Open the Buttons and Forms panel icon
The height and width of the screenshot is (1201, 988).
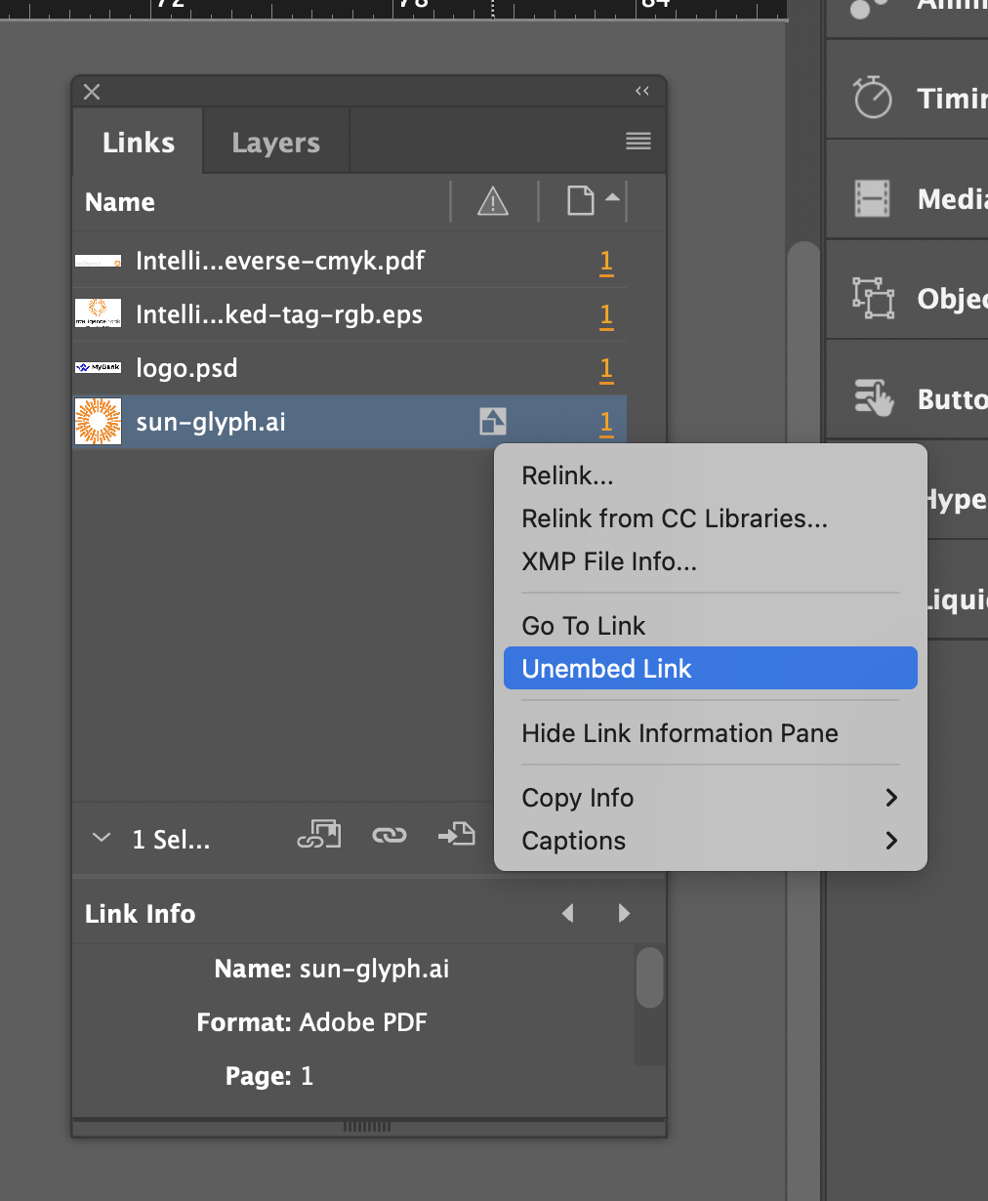[874, 397]
